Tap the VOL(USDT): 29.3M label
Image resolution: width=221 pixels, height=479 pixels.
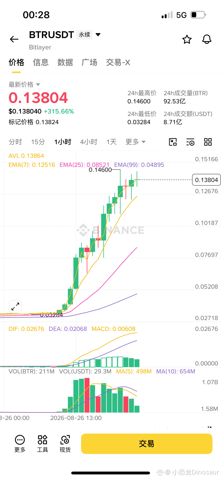click(x=85, y=372)
